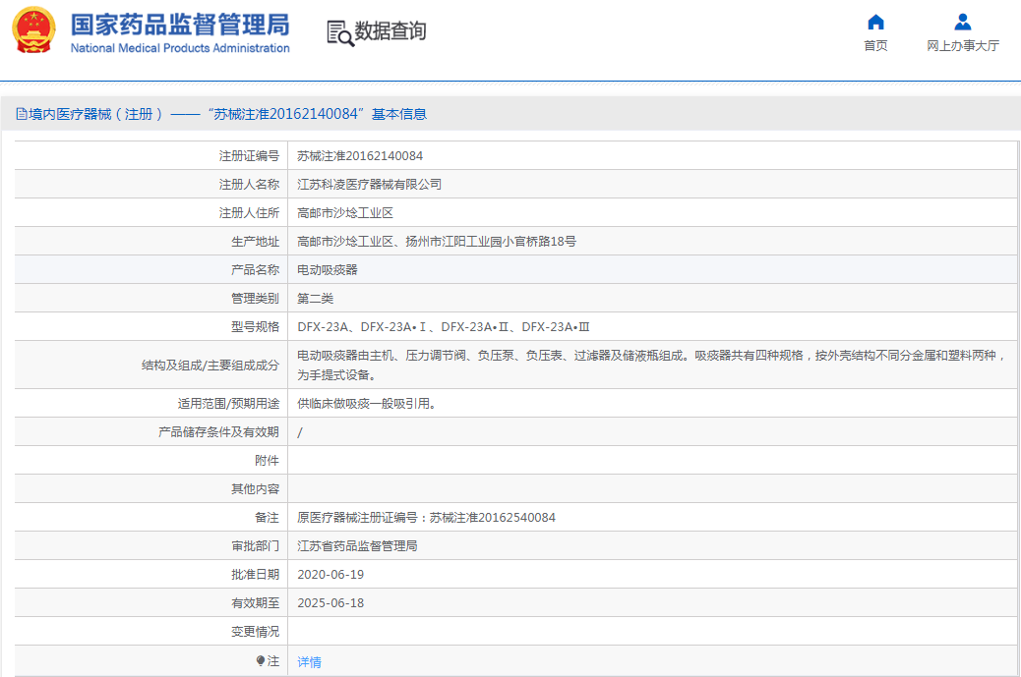Click the 注册人住所 label
The height and width of the screenshot is (677, 1021).
click(x=249, y=213)
